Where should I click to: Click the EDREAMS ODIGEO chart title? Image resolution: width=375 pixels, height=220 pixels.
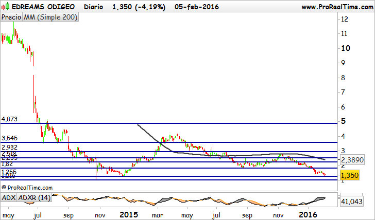[43, 7]
